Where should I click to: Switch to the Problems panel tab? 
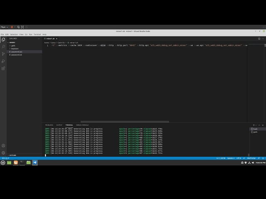point(49,125)
